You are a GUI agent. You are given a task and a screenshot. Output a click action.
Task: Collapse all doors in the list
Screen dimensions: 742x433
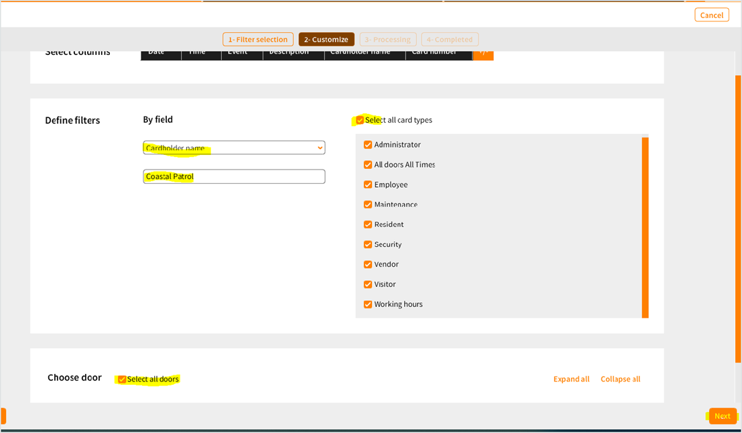pyautogui.click(x=620, y=379)
